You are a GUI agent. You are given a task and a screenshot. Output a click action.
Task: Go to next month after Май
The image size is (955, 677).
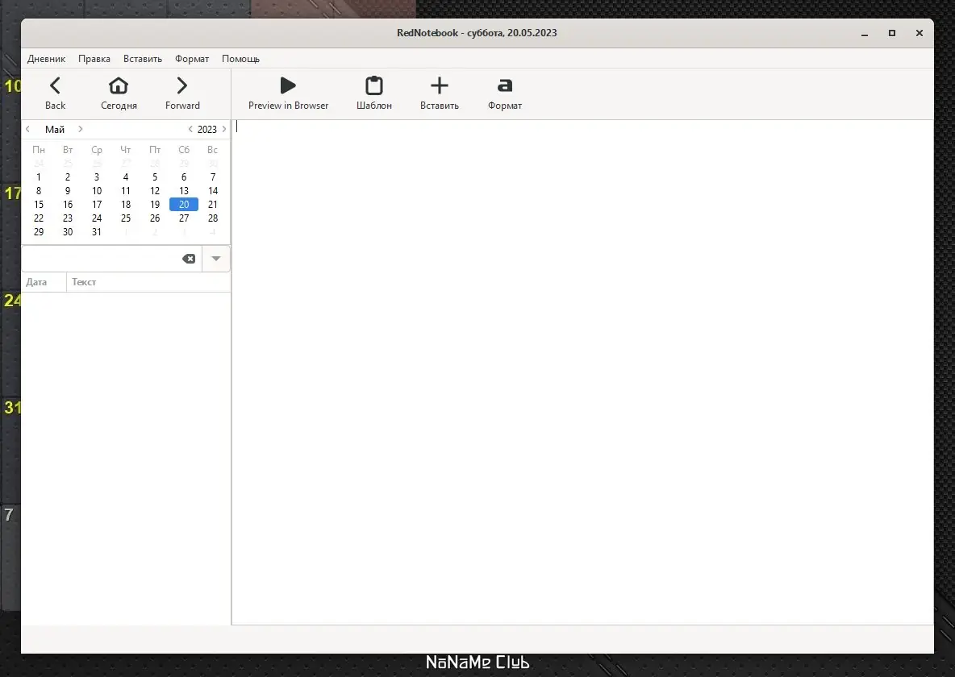[81, 129]
